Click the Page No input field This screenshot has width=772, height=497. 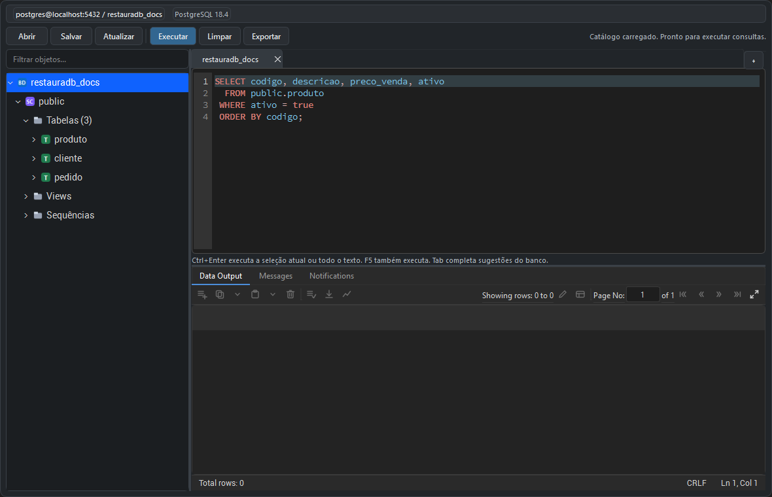[x=643, y=295]
